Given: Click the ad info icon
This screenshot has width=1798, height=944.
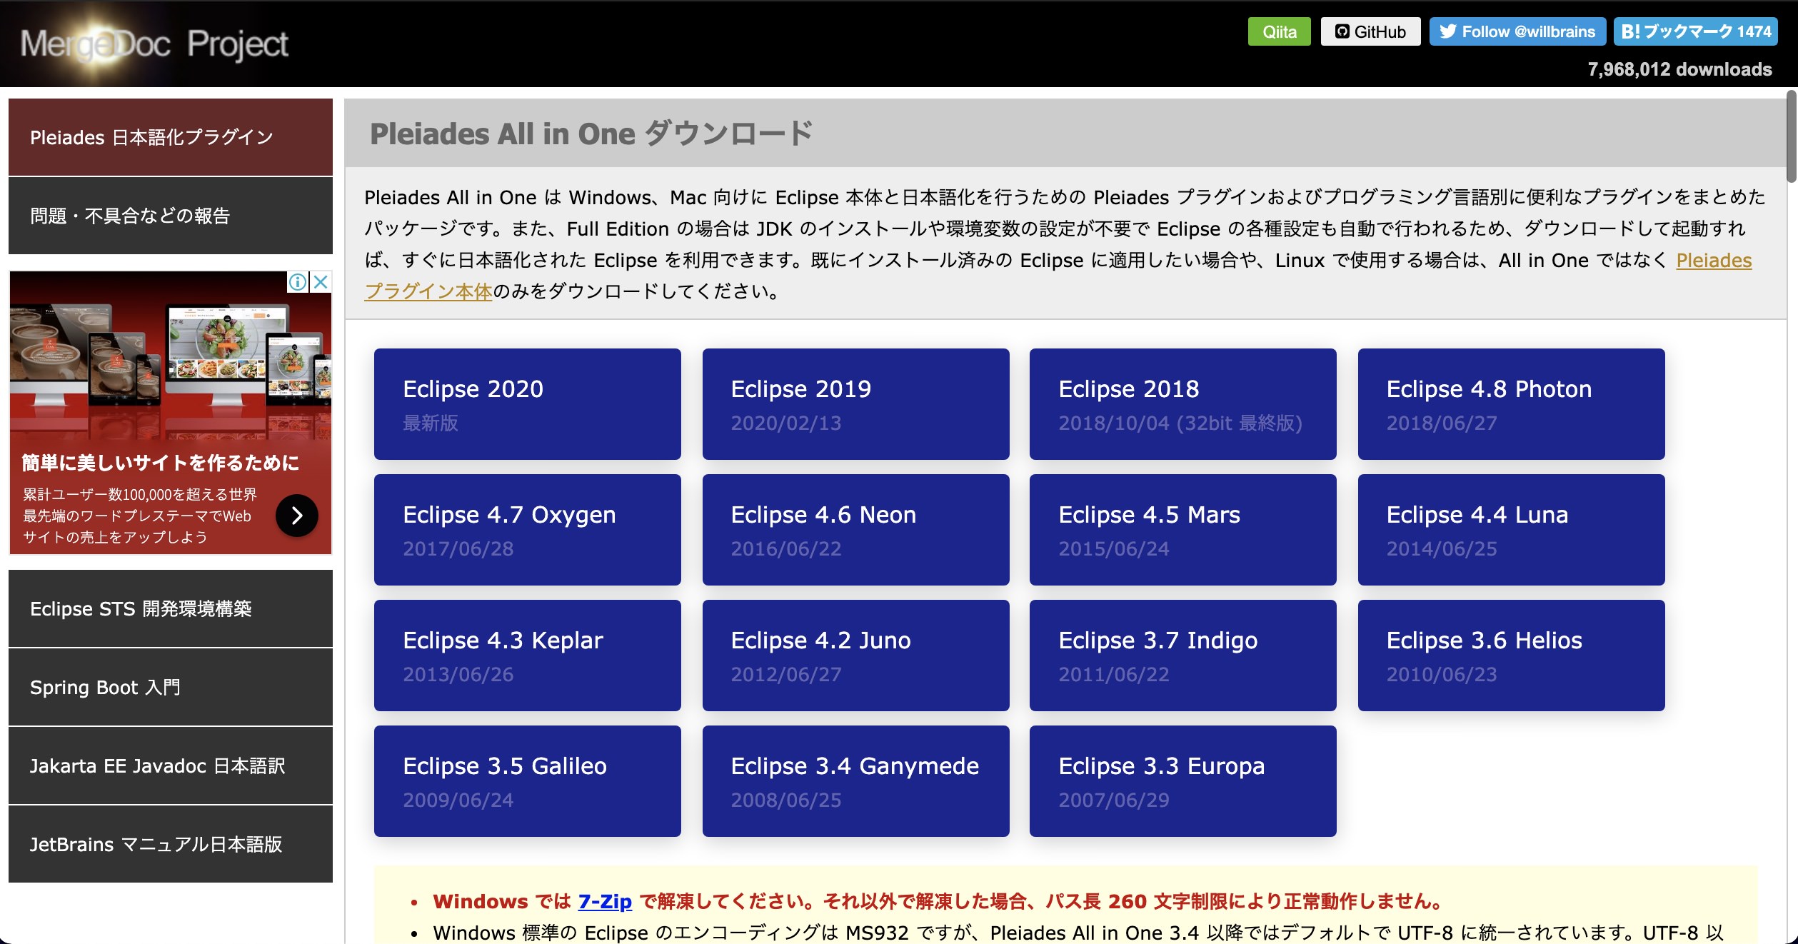Looking at the screenshot, I should pyautogui.click(x=298, y=281).
